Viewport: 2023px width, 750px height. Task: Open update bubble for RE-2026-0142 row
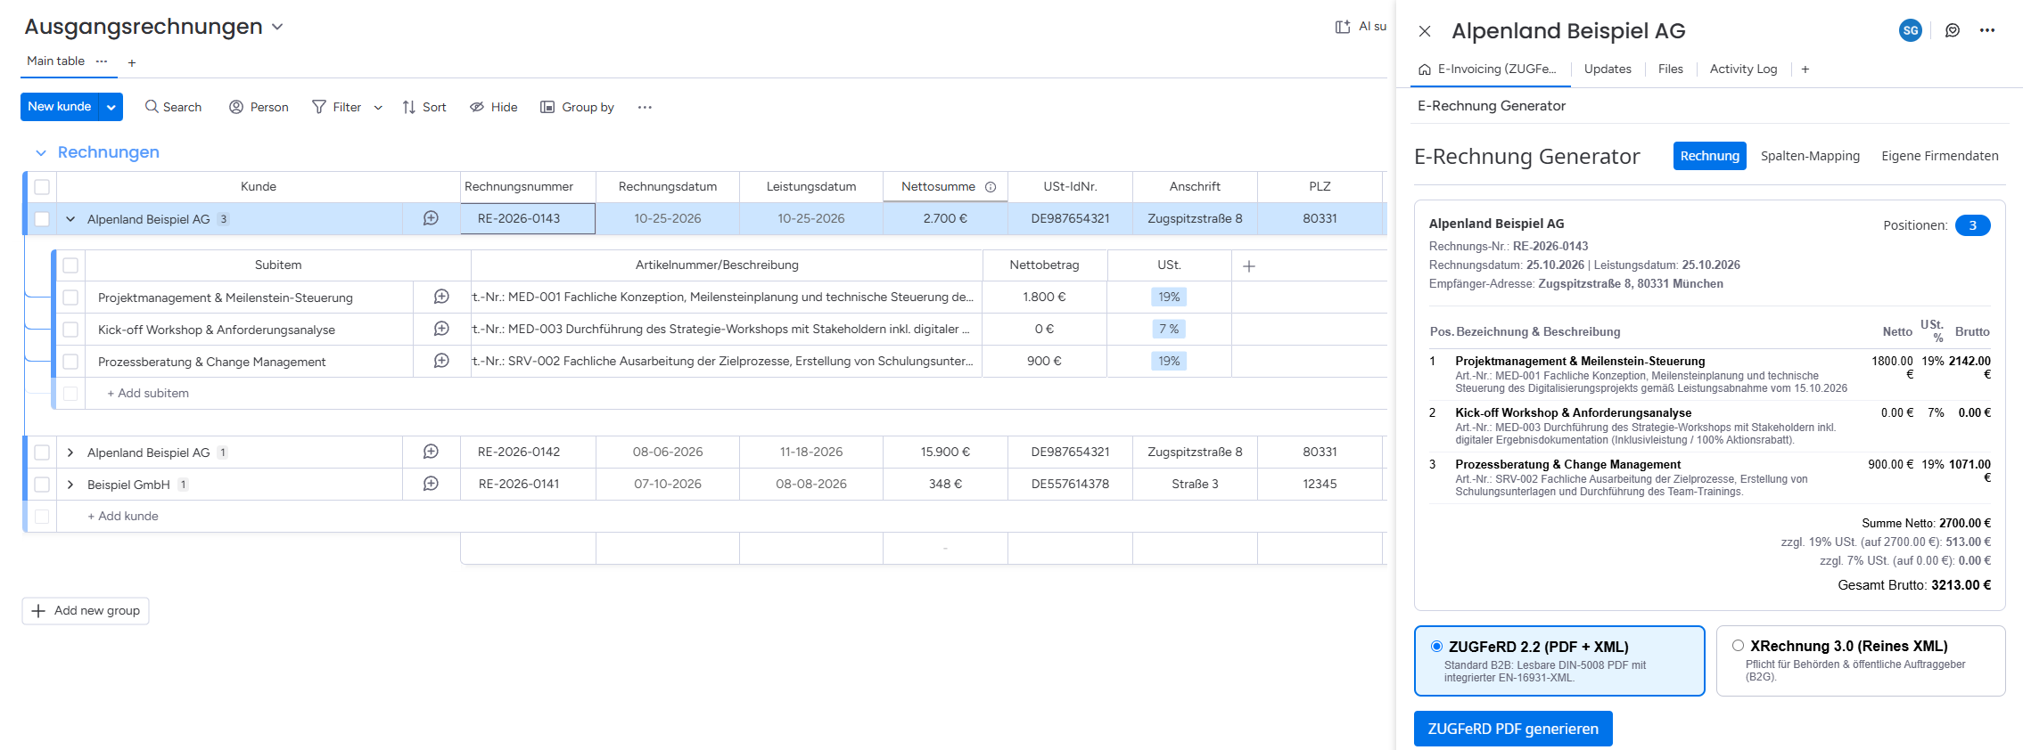coord(431,452)
